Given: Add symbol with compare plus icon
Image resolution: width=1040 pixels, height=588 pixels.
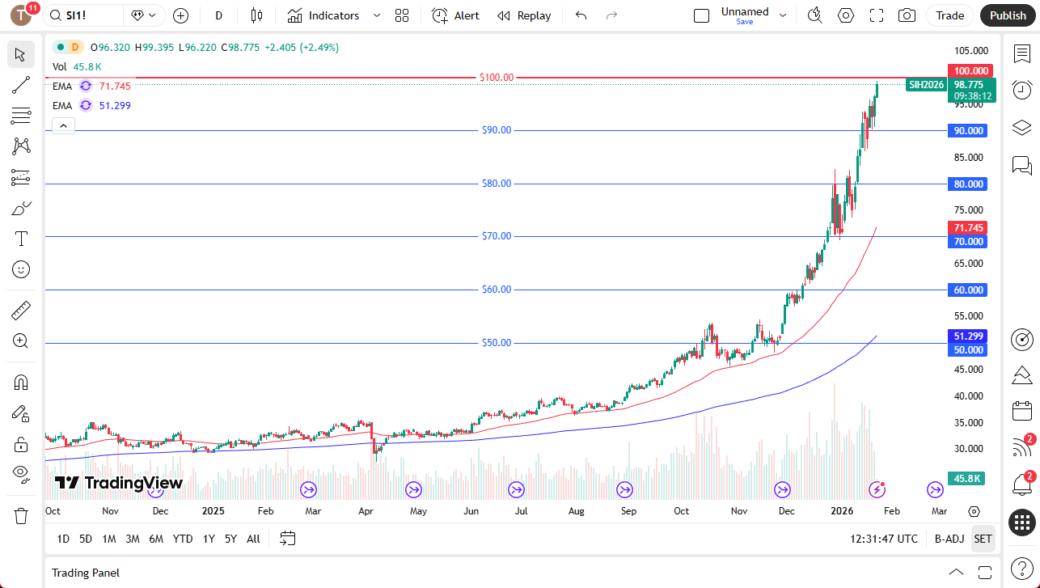Looking at the screenshot, I should 180,15.
